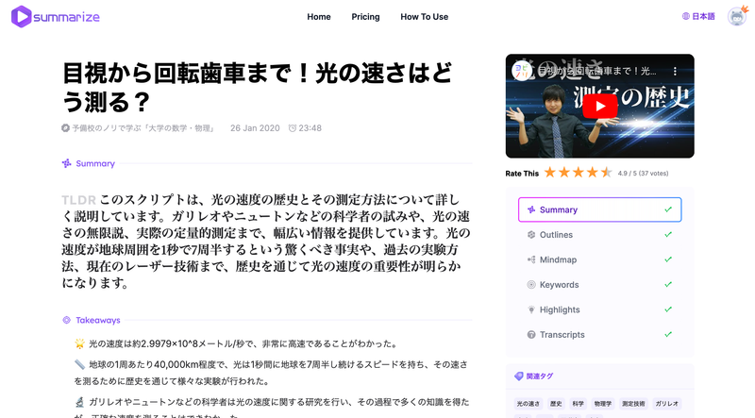The image size is (755, 418).
Task: Click the Mindmap branch icon
Action: (531, 259)
